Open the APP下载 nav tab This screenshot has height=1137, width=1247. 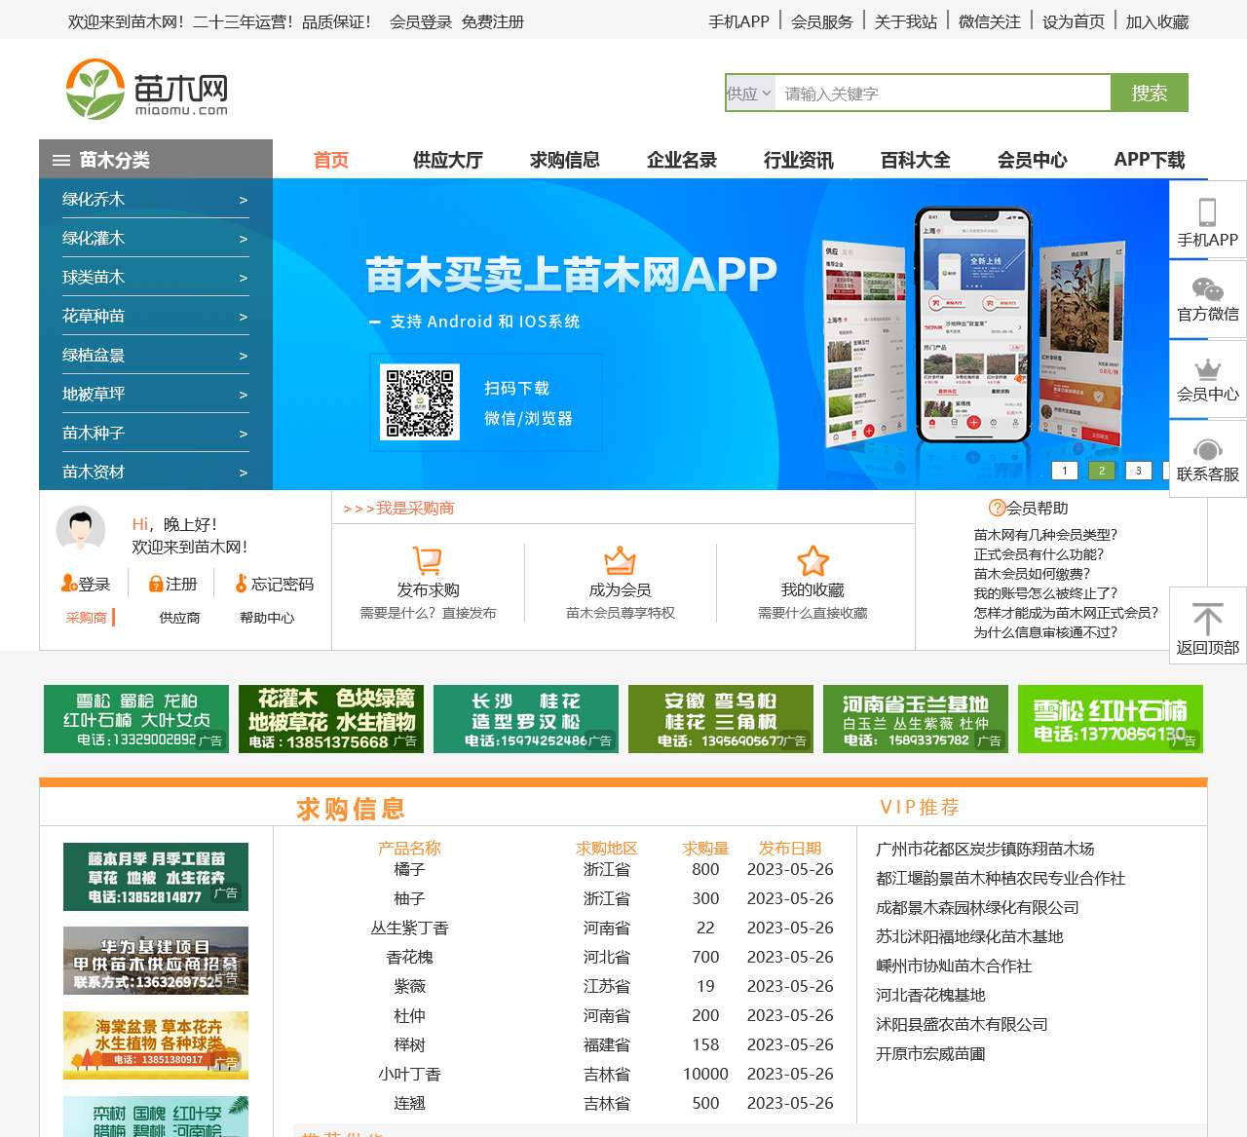click(x=1150, y=160)
